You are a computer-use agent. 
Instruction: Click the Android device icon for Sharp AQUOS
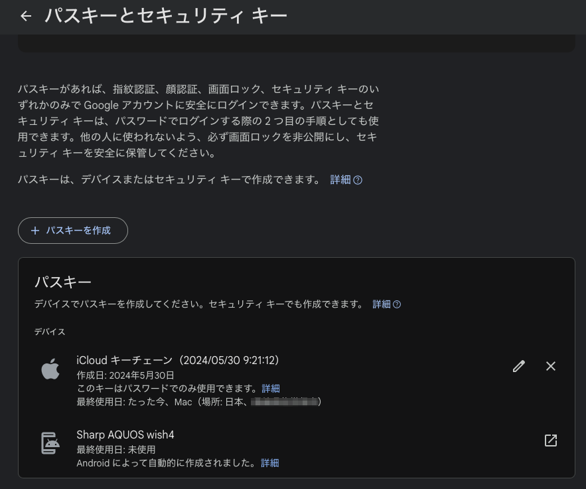pyautogui.click(x=50, y=443)
